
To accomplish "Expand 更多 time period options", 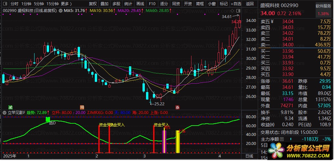I will point(66,4).
